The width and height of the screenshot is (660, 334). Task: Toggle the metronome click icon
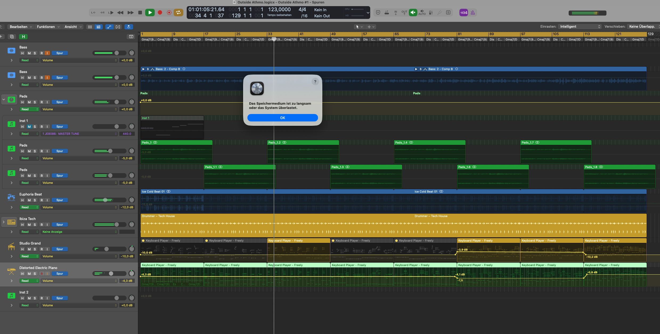click(x=472, y=13)
